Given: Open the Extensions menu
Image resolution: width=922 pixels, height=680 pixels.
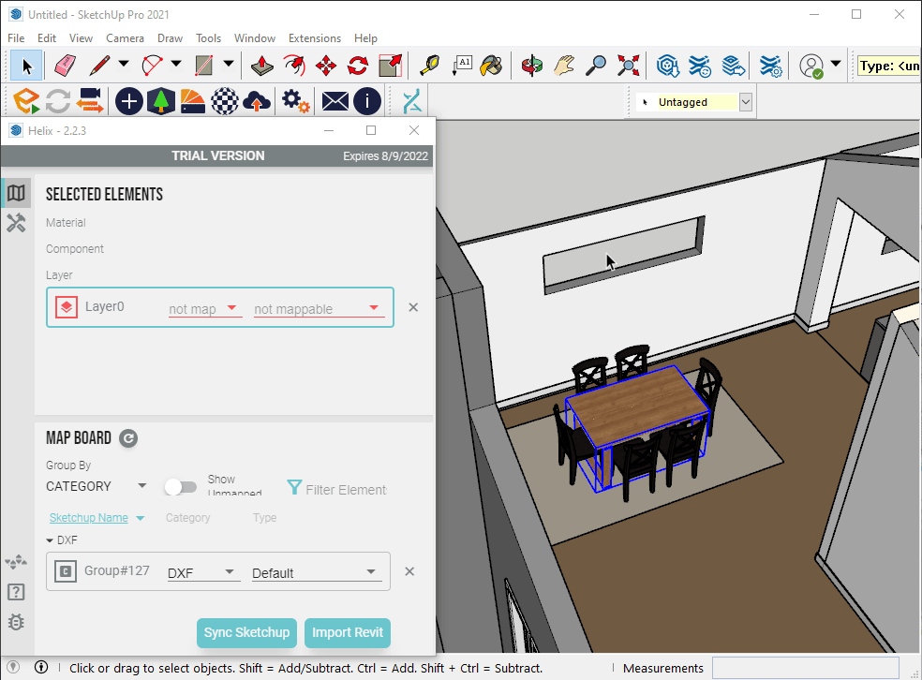Looking at the screenshot, I should click(315, 38).
